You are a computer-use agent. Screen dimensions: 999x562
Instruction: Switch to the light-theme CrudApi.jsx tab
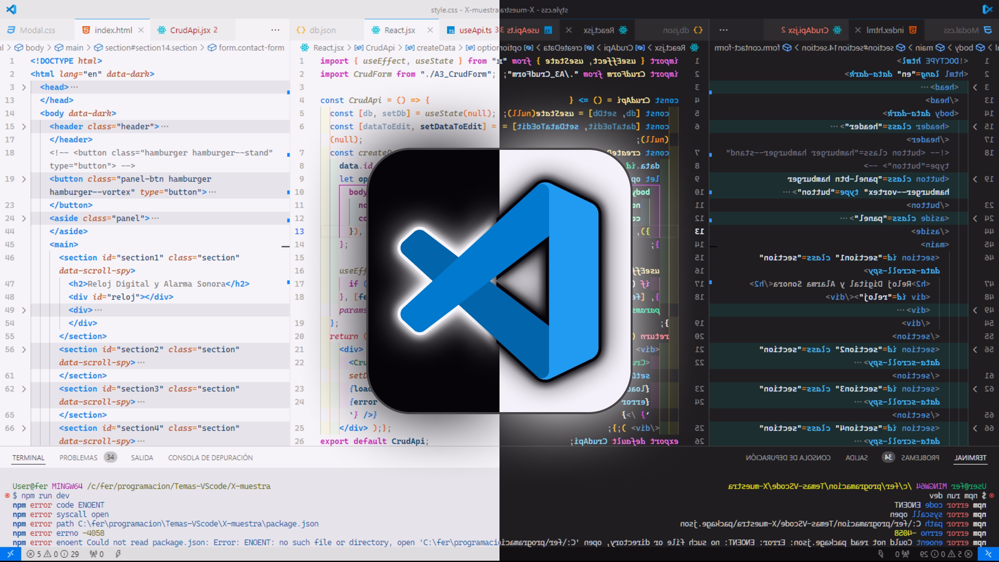pyautogui.click(x=194, y=30)
